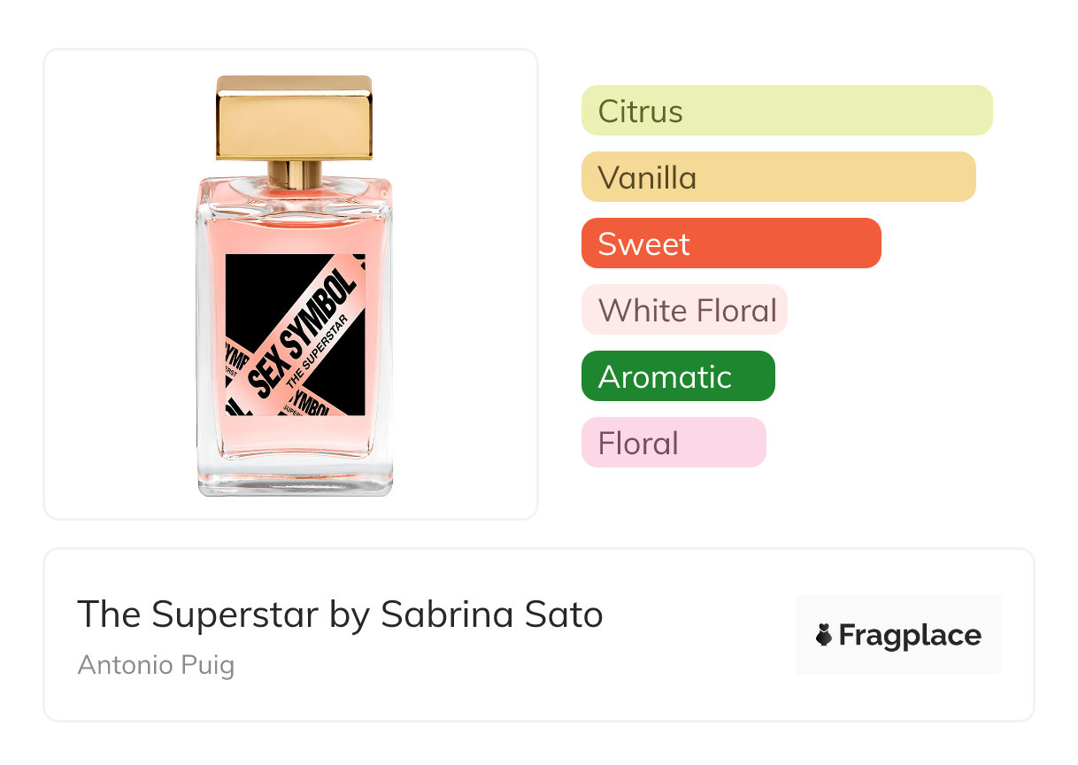This screenshot has height=765, width=1078.
Task: Click the Fragplace logo box
Action: pyautogui.click(x=898, y=635)
